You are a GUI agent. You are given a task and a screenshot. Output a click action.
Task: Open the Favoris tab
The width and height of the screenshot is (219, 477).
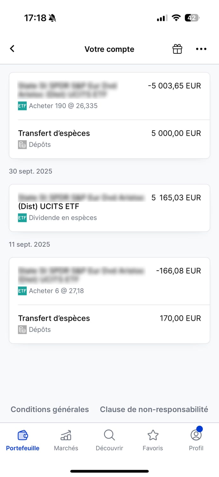153,440
